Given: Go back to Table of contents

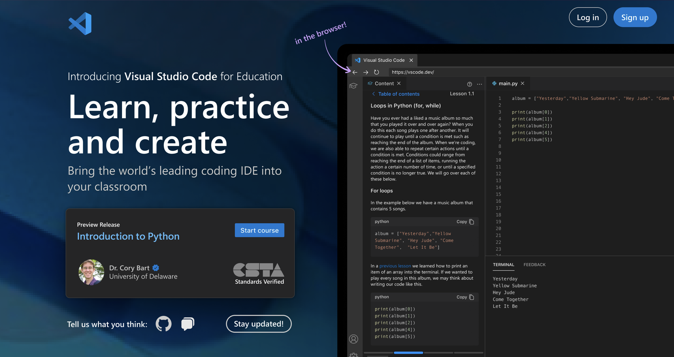Looking at the screenshot, I should [396, 94].
